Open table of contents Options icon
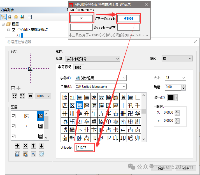Viewport: 200px width, 175px height. tap(30, 17)
